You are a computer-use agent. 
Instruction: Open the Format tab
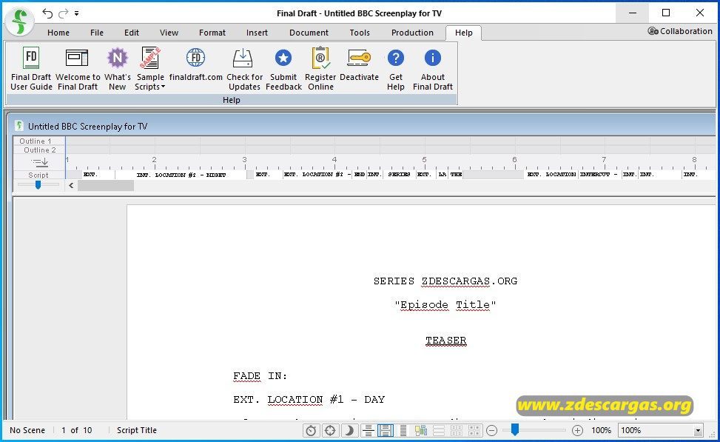point(212,33)
